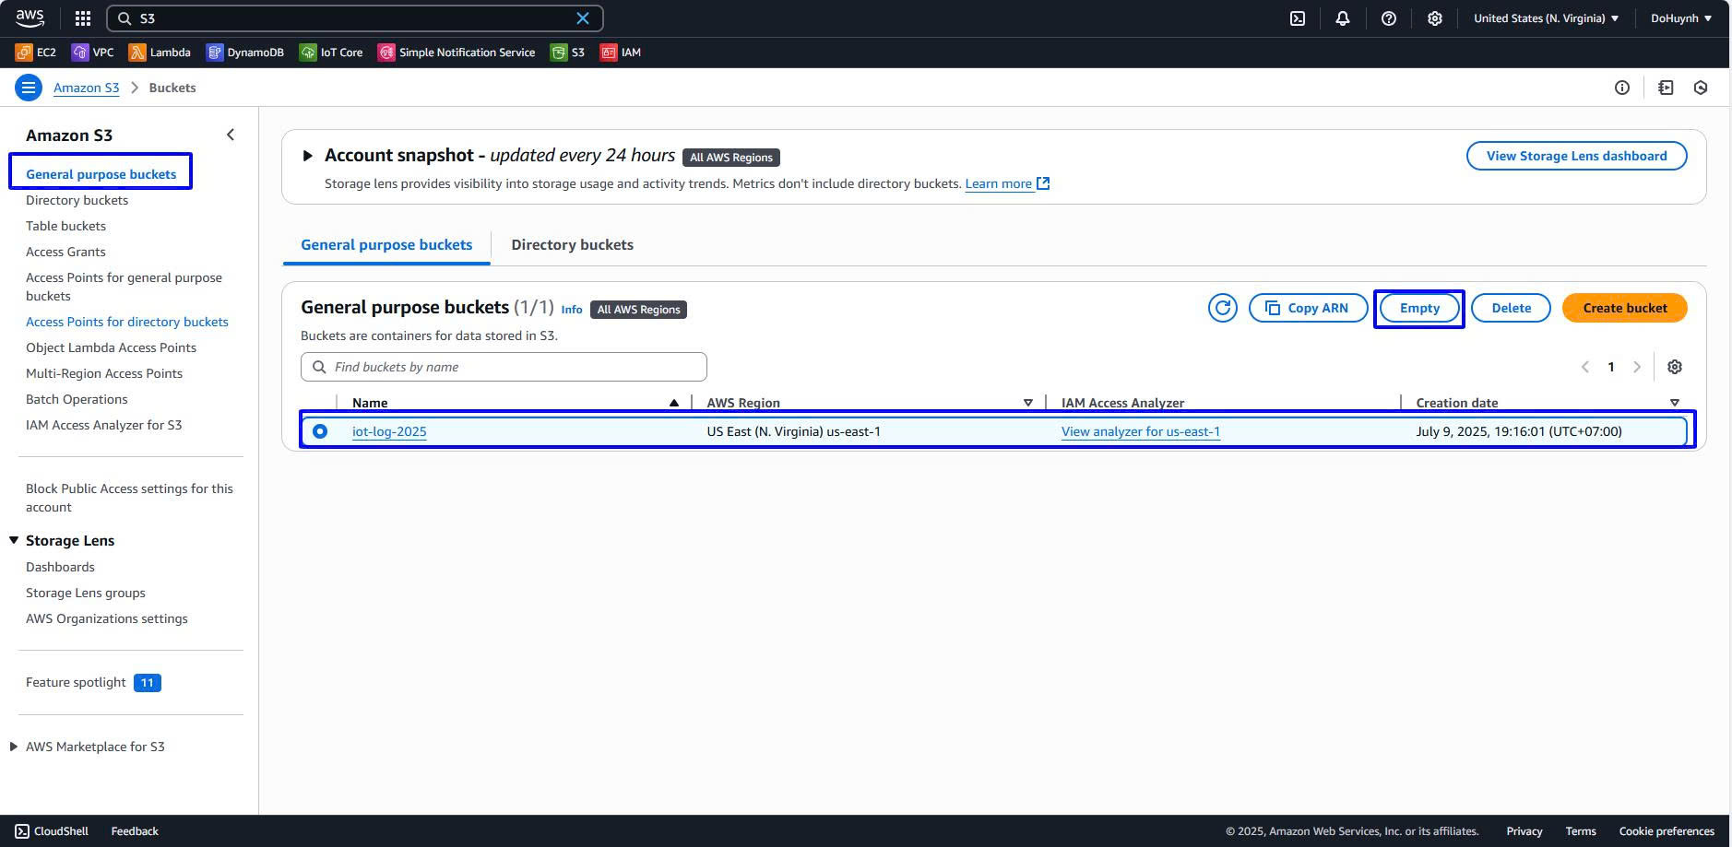This screenshot has height=847, width=1732.
Task: Open Table buckets in the sidebar
Action: tap(65, 226)
